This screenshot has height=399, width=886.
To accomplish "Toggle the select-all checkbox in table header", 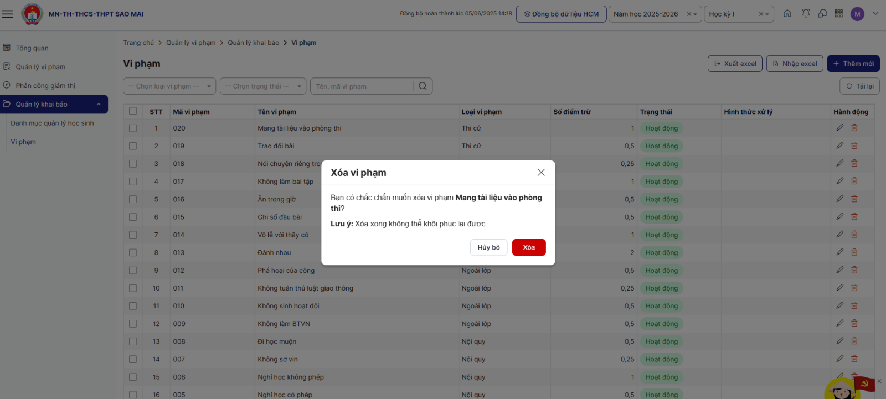I will point(133,111).
